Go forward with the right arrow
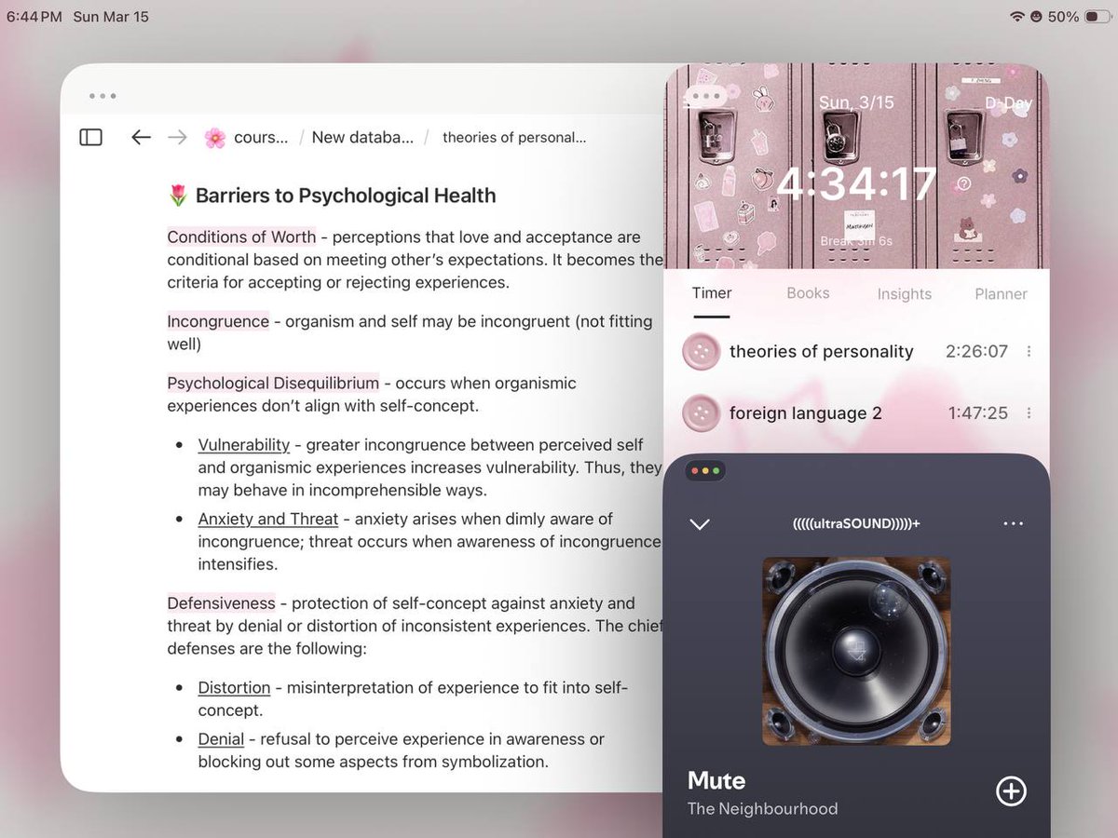 point(177,137)
